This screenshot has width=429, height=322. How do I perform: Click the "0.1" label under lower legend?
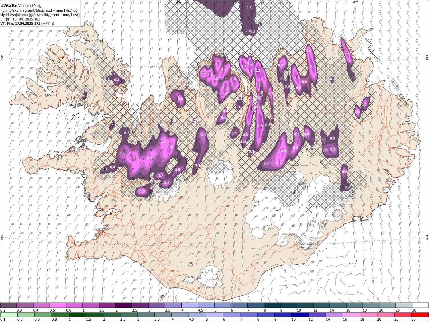[x=3, y=320]
